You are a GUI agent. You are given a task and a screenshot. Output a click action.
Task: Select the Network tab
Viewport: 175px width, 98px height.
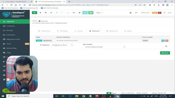click(x=94, y=31)
